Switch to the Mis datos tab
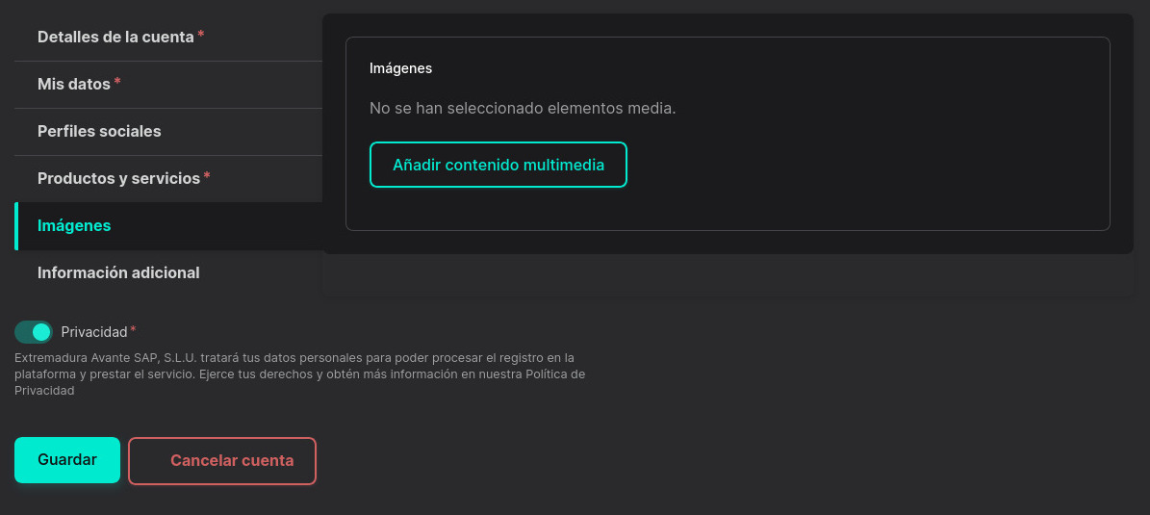Viewport: 1150px width, 515px height. click(74, 84)
